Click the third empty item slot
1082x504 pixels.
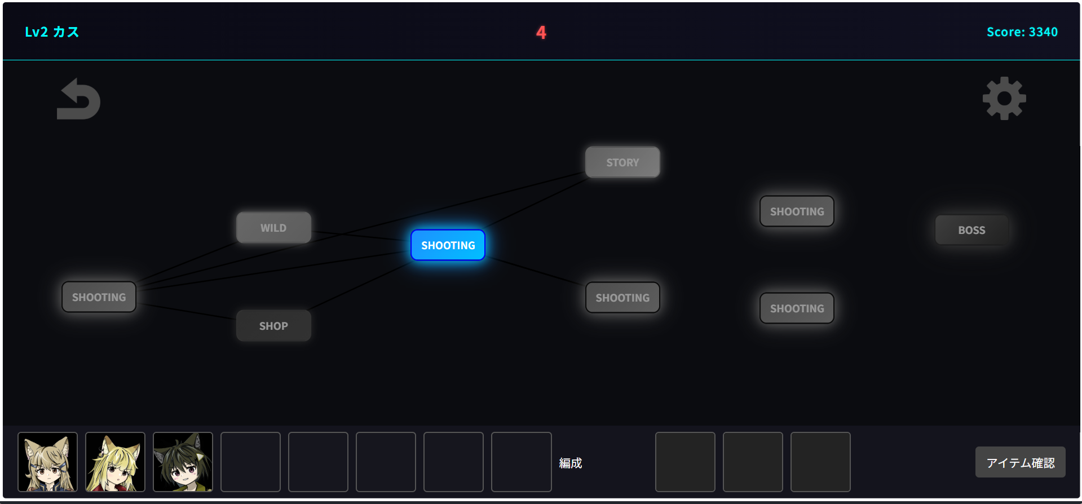pyautogui.click(x=820, y=462)
